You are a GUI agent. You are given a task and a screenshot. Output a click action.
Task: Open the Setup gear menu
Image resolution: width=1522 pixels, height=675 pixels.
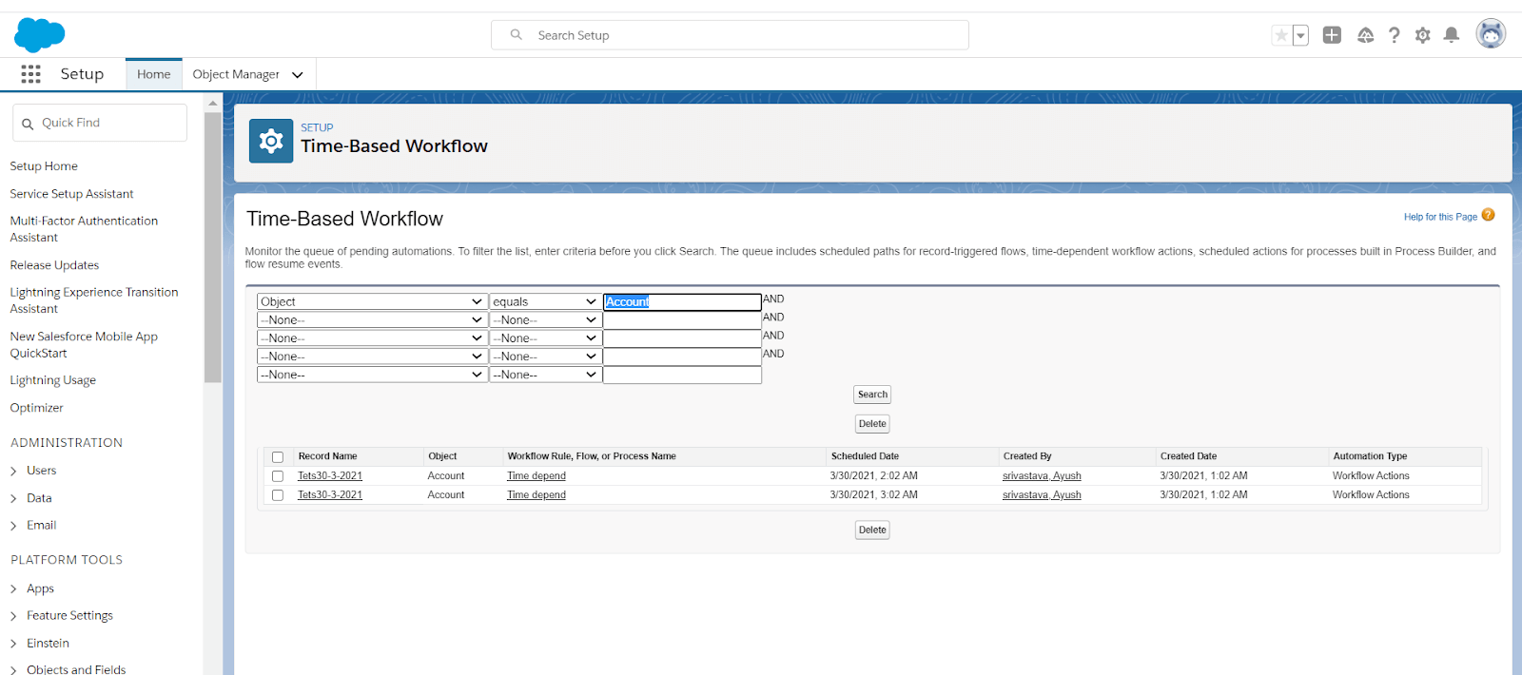click(1422, 35)
